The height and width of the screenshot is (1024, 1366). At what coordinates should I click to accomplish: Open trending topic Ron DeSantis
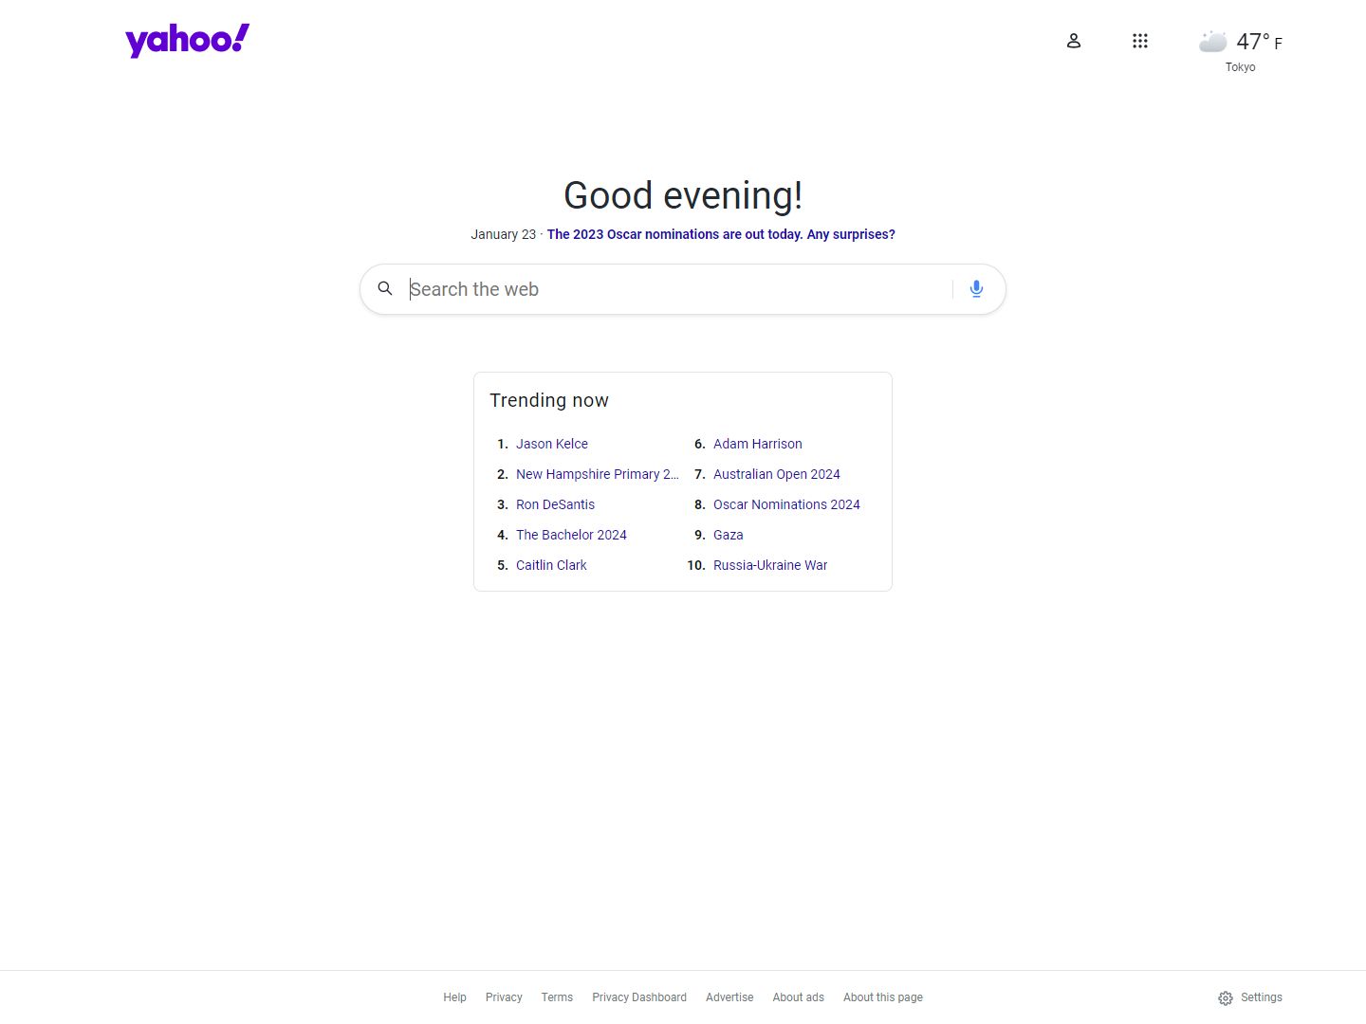(555, 504)
